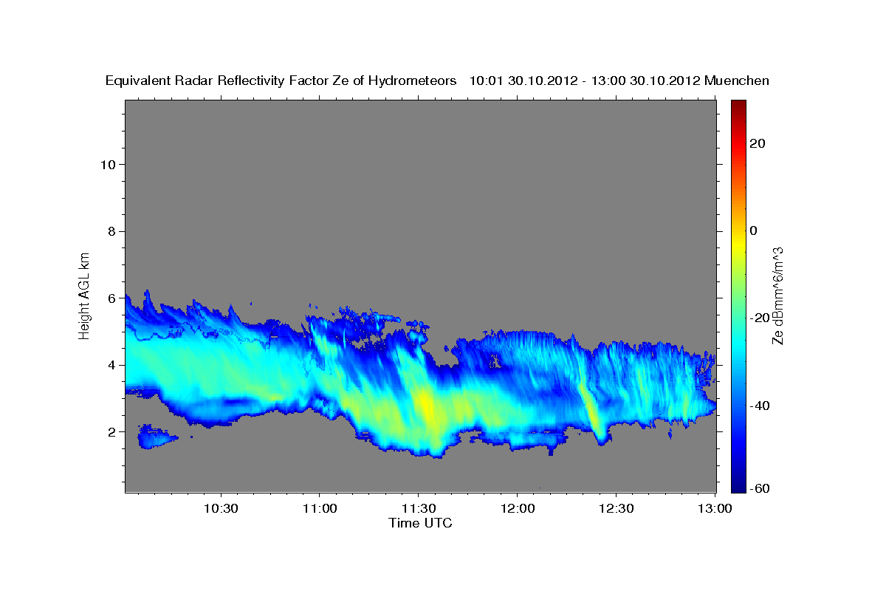Click the height tick label 8
Screen dimensions: 886x591
[x=111, y=231]
